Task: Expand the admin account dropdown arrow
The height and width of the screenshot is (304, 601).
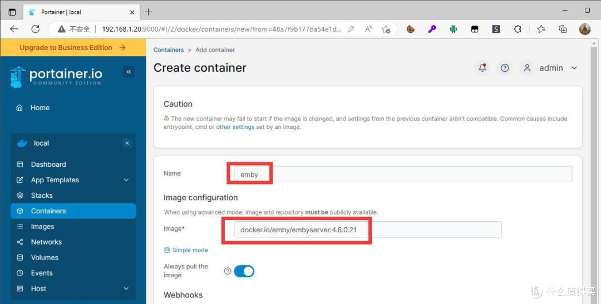Action: coord(574,68)
